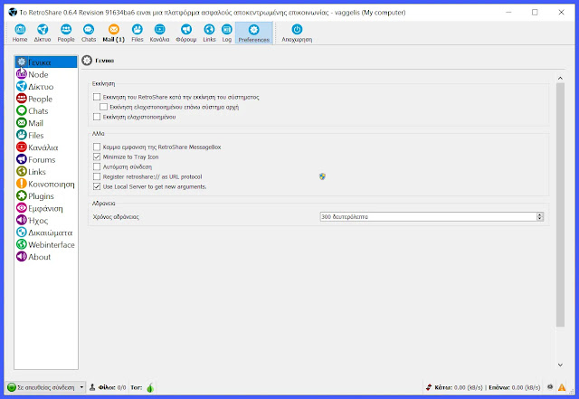This screenshot has width=579, height=399.
Task: Select Forums in the settings sidebar
Action: [x=46, y=159]
